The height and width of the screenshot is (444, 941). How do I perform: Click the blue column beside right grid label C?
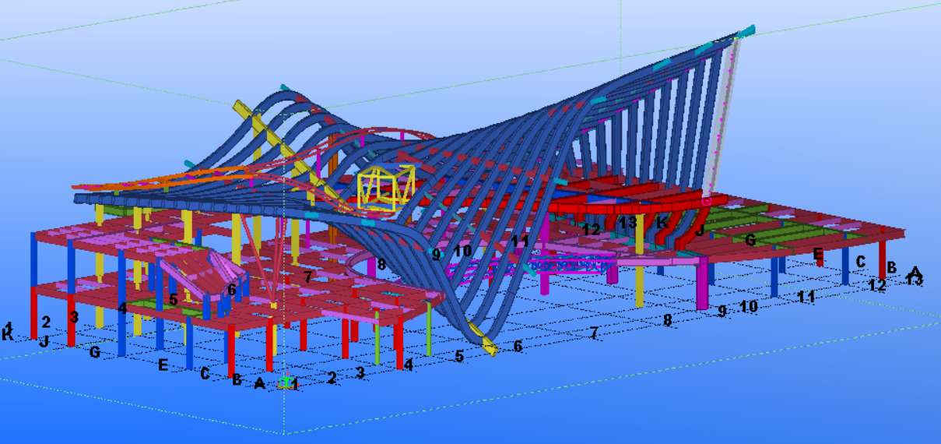(845, 269)
